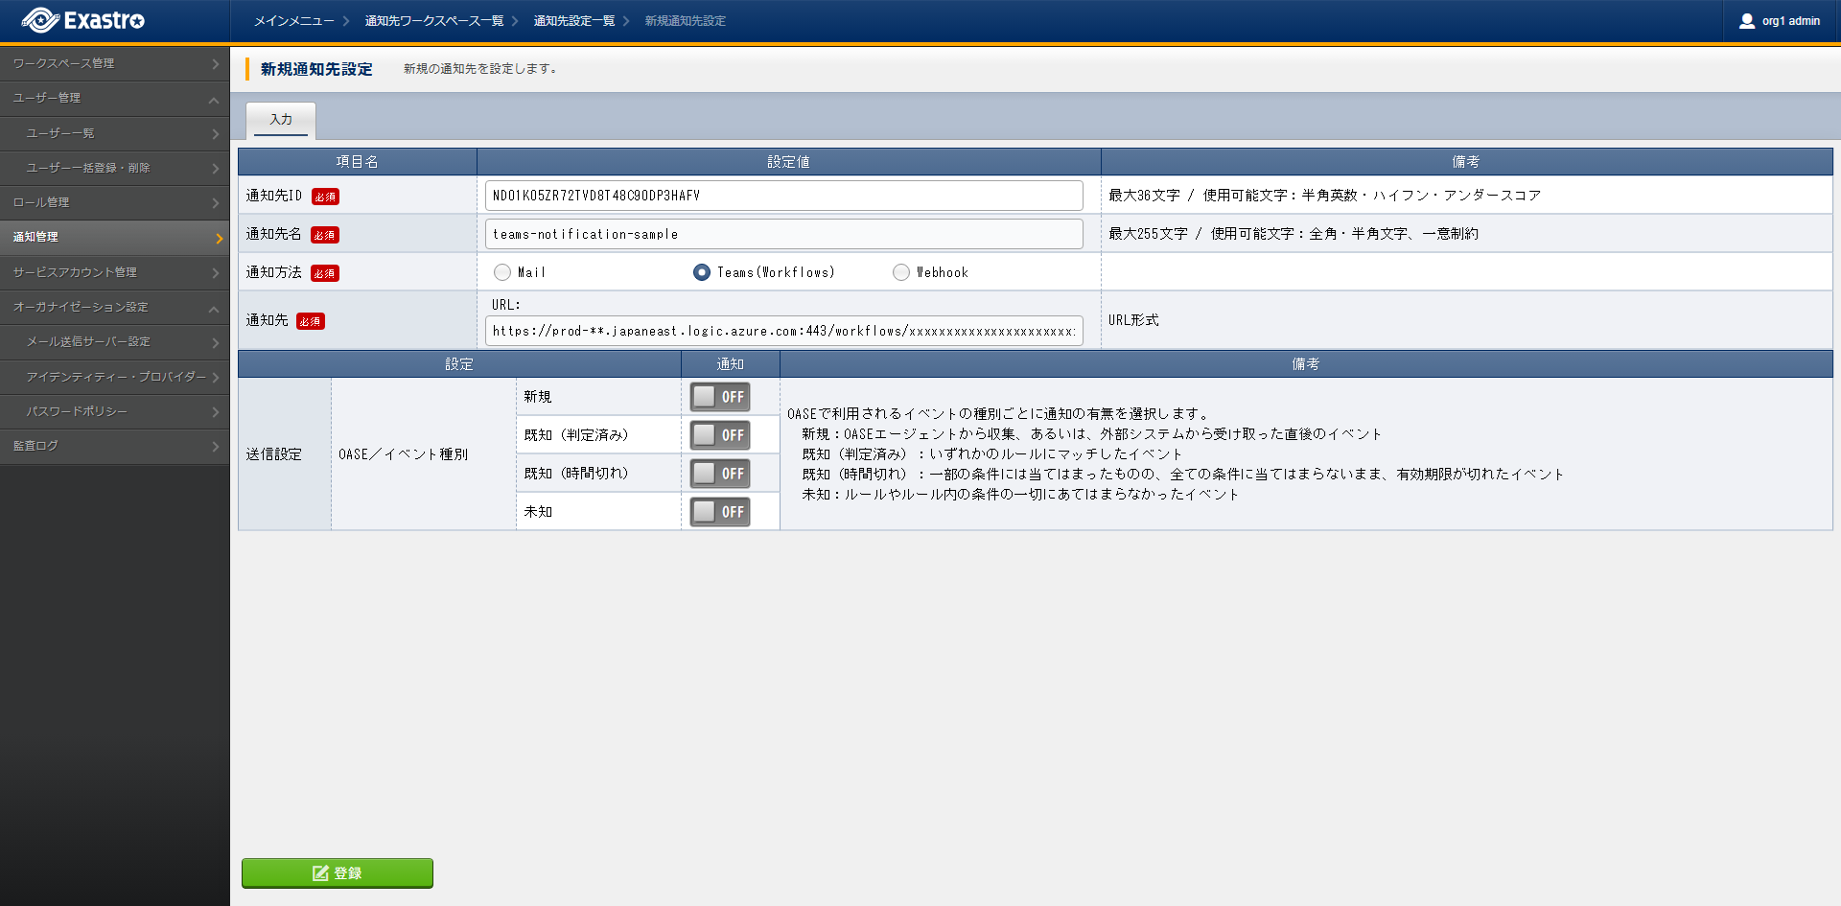Click the 入力 tab
1841x906 pixels.
pos(281,120)
